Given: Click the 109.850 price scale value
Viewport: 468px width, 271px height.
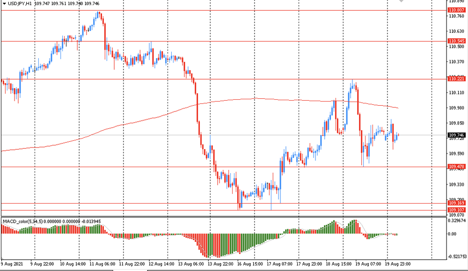Looking at the screenshot, I should [457, 123].
